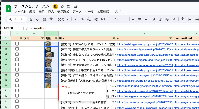199x109 pixels.
Task: Tick the checkbox in row 5
Action: [17, 59]
